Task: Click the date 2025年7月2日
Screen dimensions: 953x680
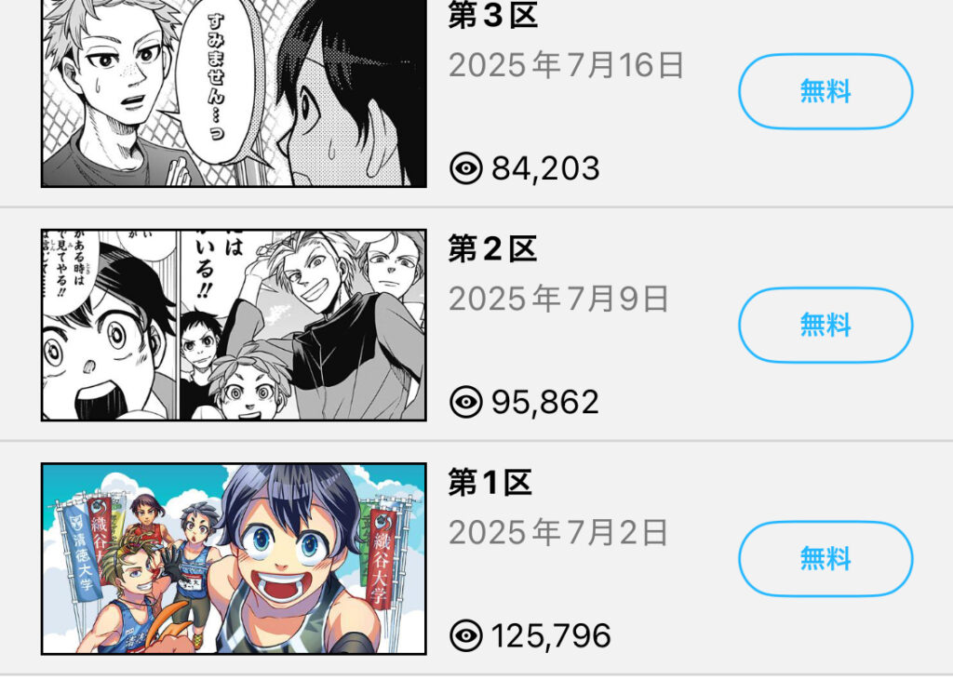Action: click(x=559, y=533)
